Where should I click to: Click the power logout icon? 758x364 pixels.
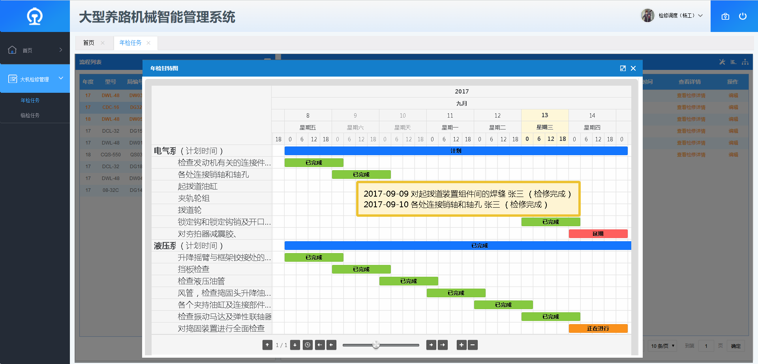[x=743, y=16]
